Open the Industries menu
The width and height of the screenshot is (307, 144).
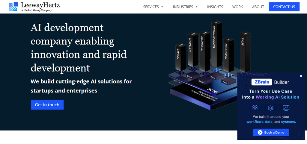183,7
